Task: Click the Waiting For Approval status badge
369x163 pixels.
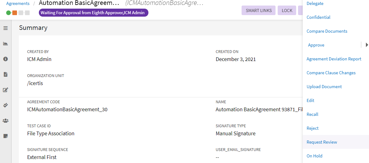Action: tap(93, 13)
